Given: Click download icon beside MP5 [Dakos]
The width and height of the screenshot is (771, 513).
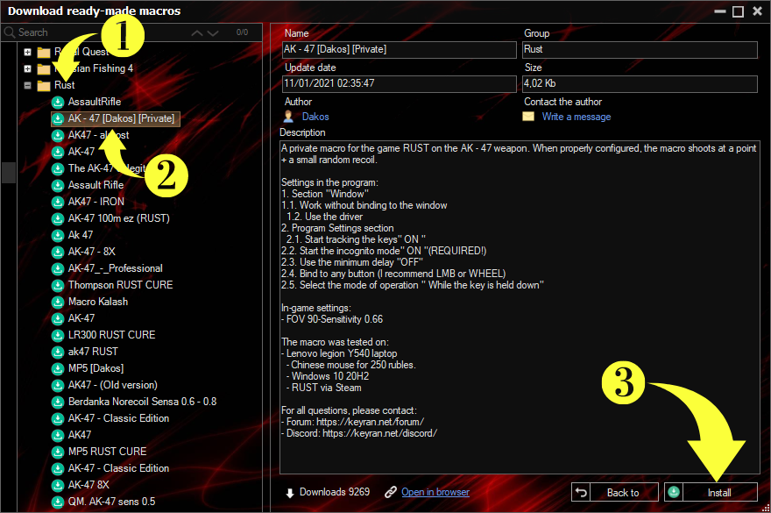Looking at the screenshot, I should click(58, 369).
